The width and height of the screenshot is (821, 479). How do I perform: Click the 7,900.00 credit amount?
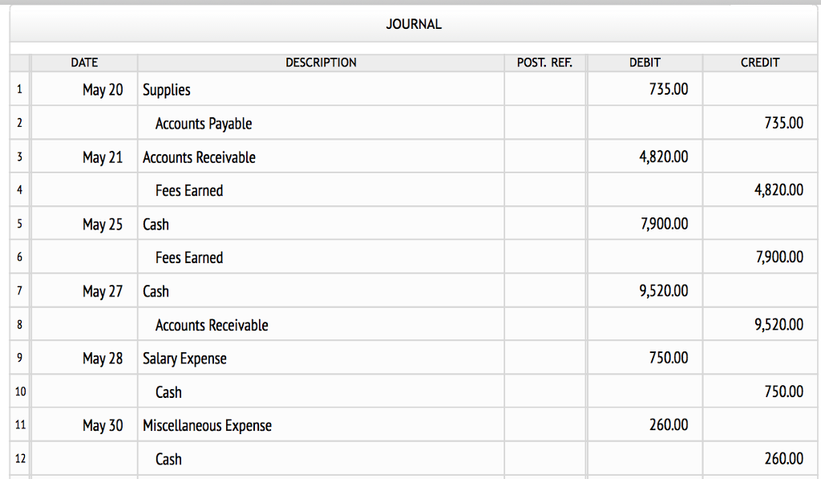[x=762, y=258]
